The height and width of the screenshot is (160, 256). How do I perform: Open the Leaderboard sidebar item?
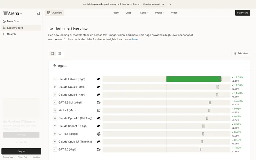coord(21,28)
